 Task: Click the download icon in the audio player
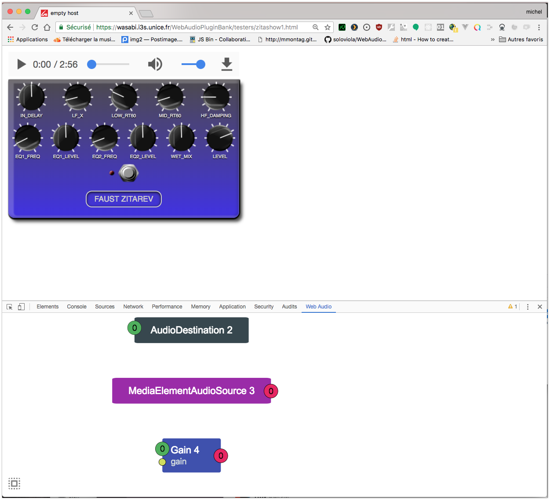tap(226, 64)
